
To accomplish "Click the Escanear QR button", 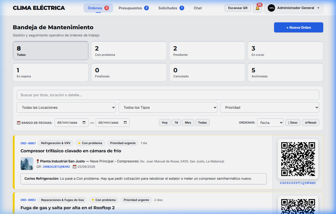I will (238, 8).
